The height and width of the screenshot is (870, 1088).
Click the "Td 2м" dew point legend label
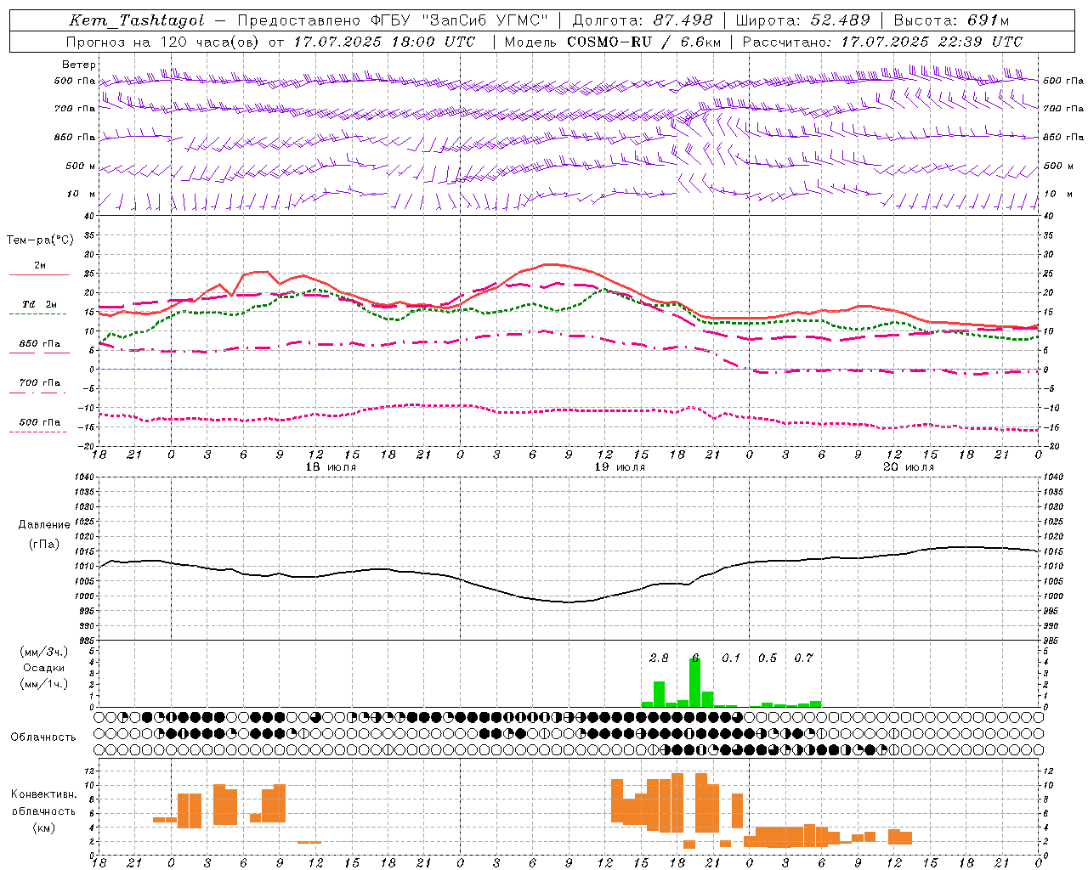click(40, 304)
